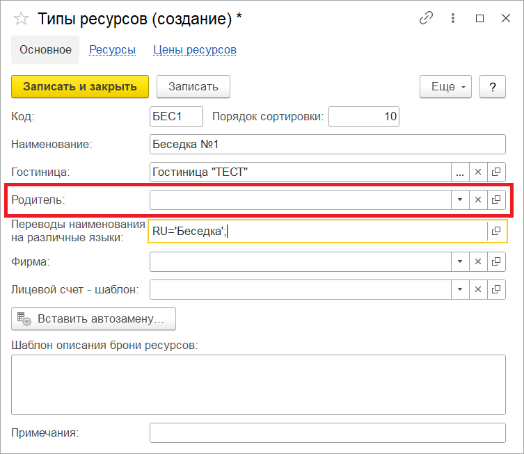The image size is (524, 454).
Task: Close the Типы ресурсов window
Action: pyautogui.click(x=506, y=18)
